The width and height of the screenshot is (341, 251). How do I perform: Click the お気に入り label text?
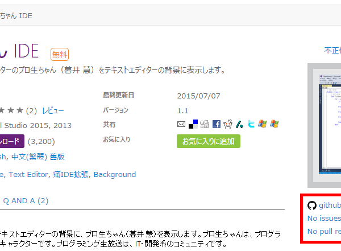point(117,139)
